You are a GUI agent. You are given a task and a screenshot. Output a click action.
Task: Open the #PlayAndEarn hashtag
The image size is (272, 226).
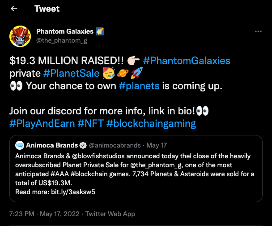tap(42, 123)
